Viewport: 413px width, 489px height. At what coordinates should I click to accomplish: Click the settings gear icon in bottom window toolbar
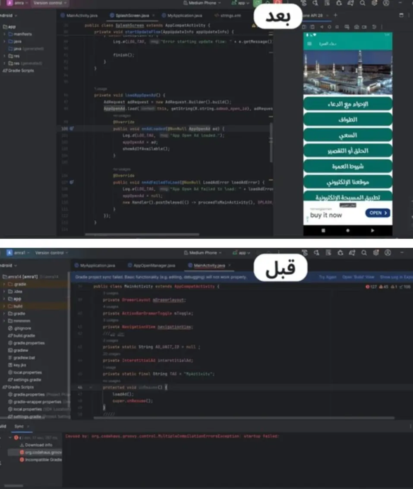(376, 253)
